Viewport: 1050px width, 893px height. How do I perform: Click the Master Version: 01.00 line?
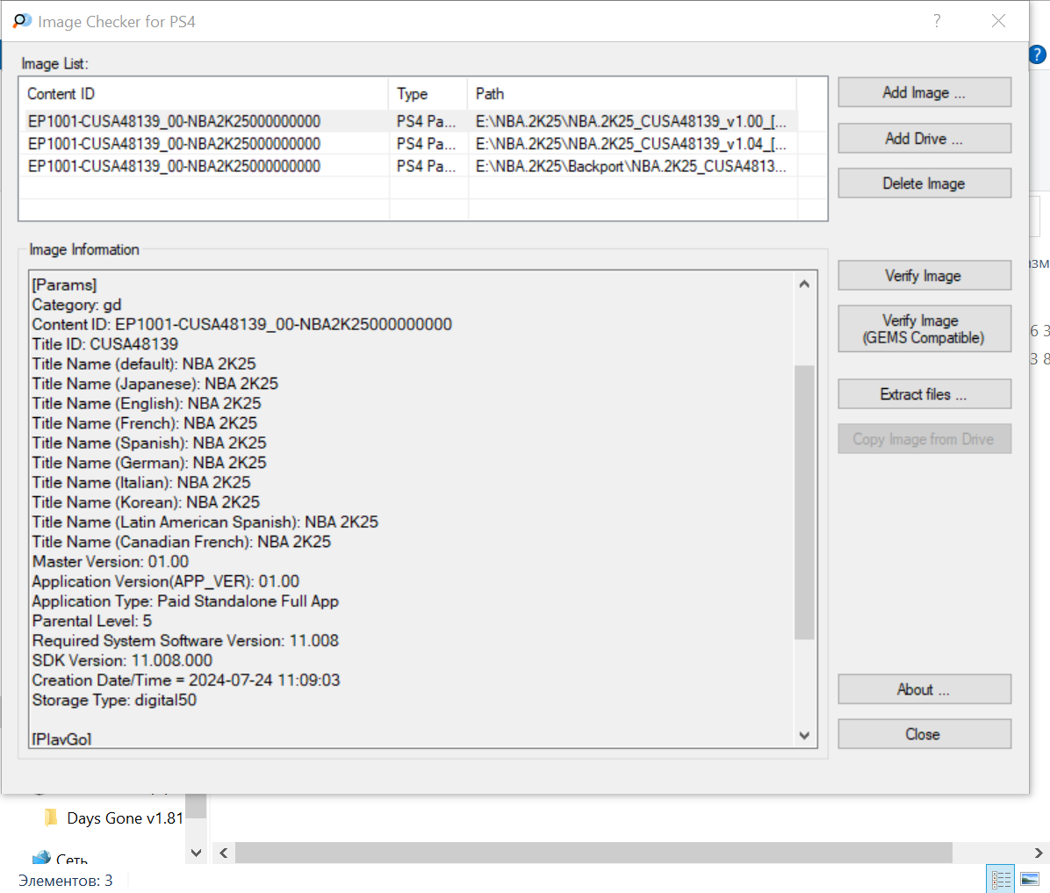pyautogui.click(x=111, y=561)
